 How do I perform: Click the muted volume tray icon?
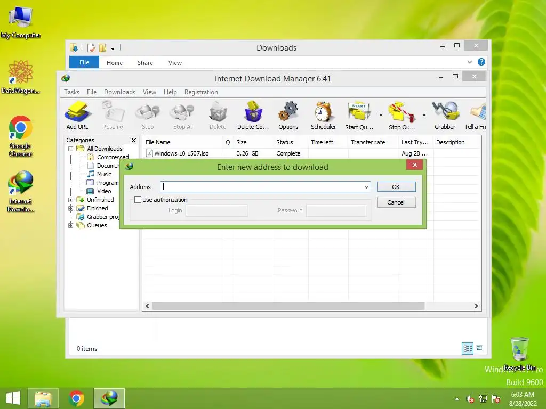470,399
